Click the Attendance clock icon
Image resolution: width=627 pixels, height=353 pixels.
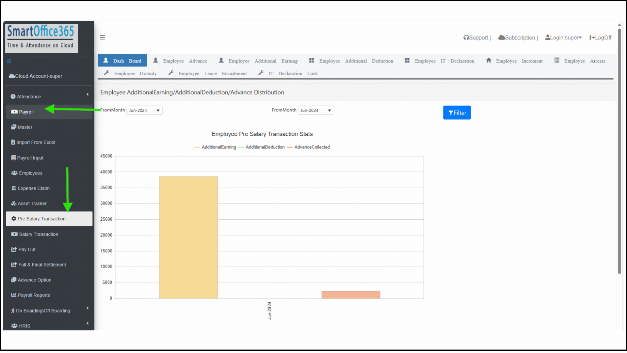click(13, 96)
